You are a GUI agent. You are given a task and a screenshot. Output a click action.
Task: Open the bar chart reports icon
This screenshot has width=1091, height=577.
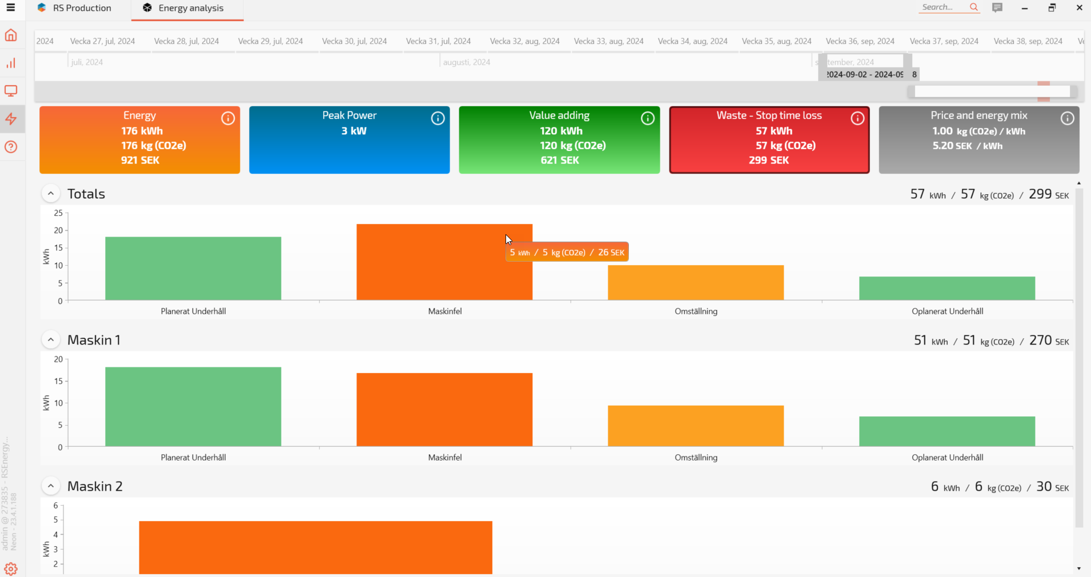11,63
